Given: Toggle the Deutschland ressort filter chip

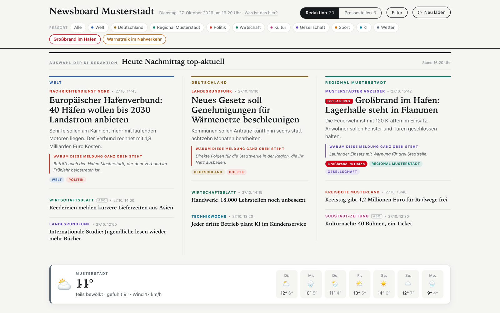Looking at the screenshot, I should point(129,28).
